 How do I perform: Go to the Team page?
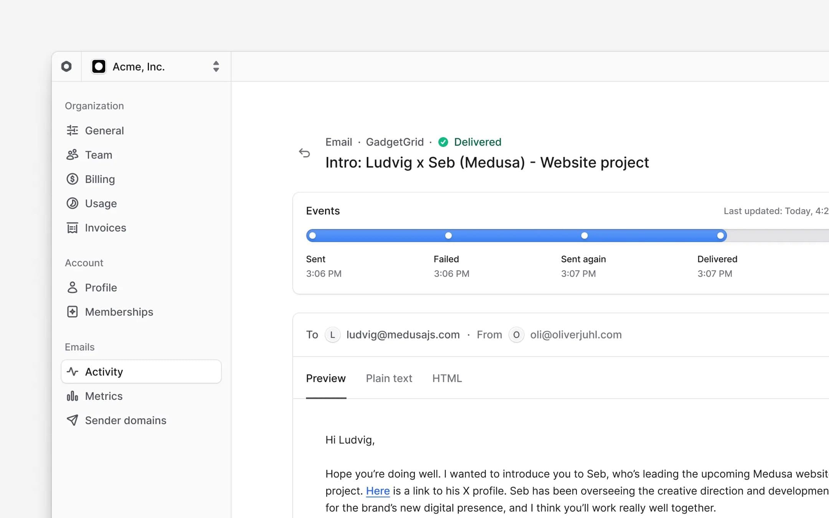click(x=141, y=155)
